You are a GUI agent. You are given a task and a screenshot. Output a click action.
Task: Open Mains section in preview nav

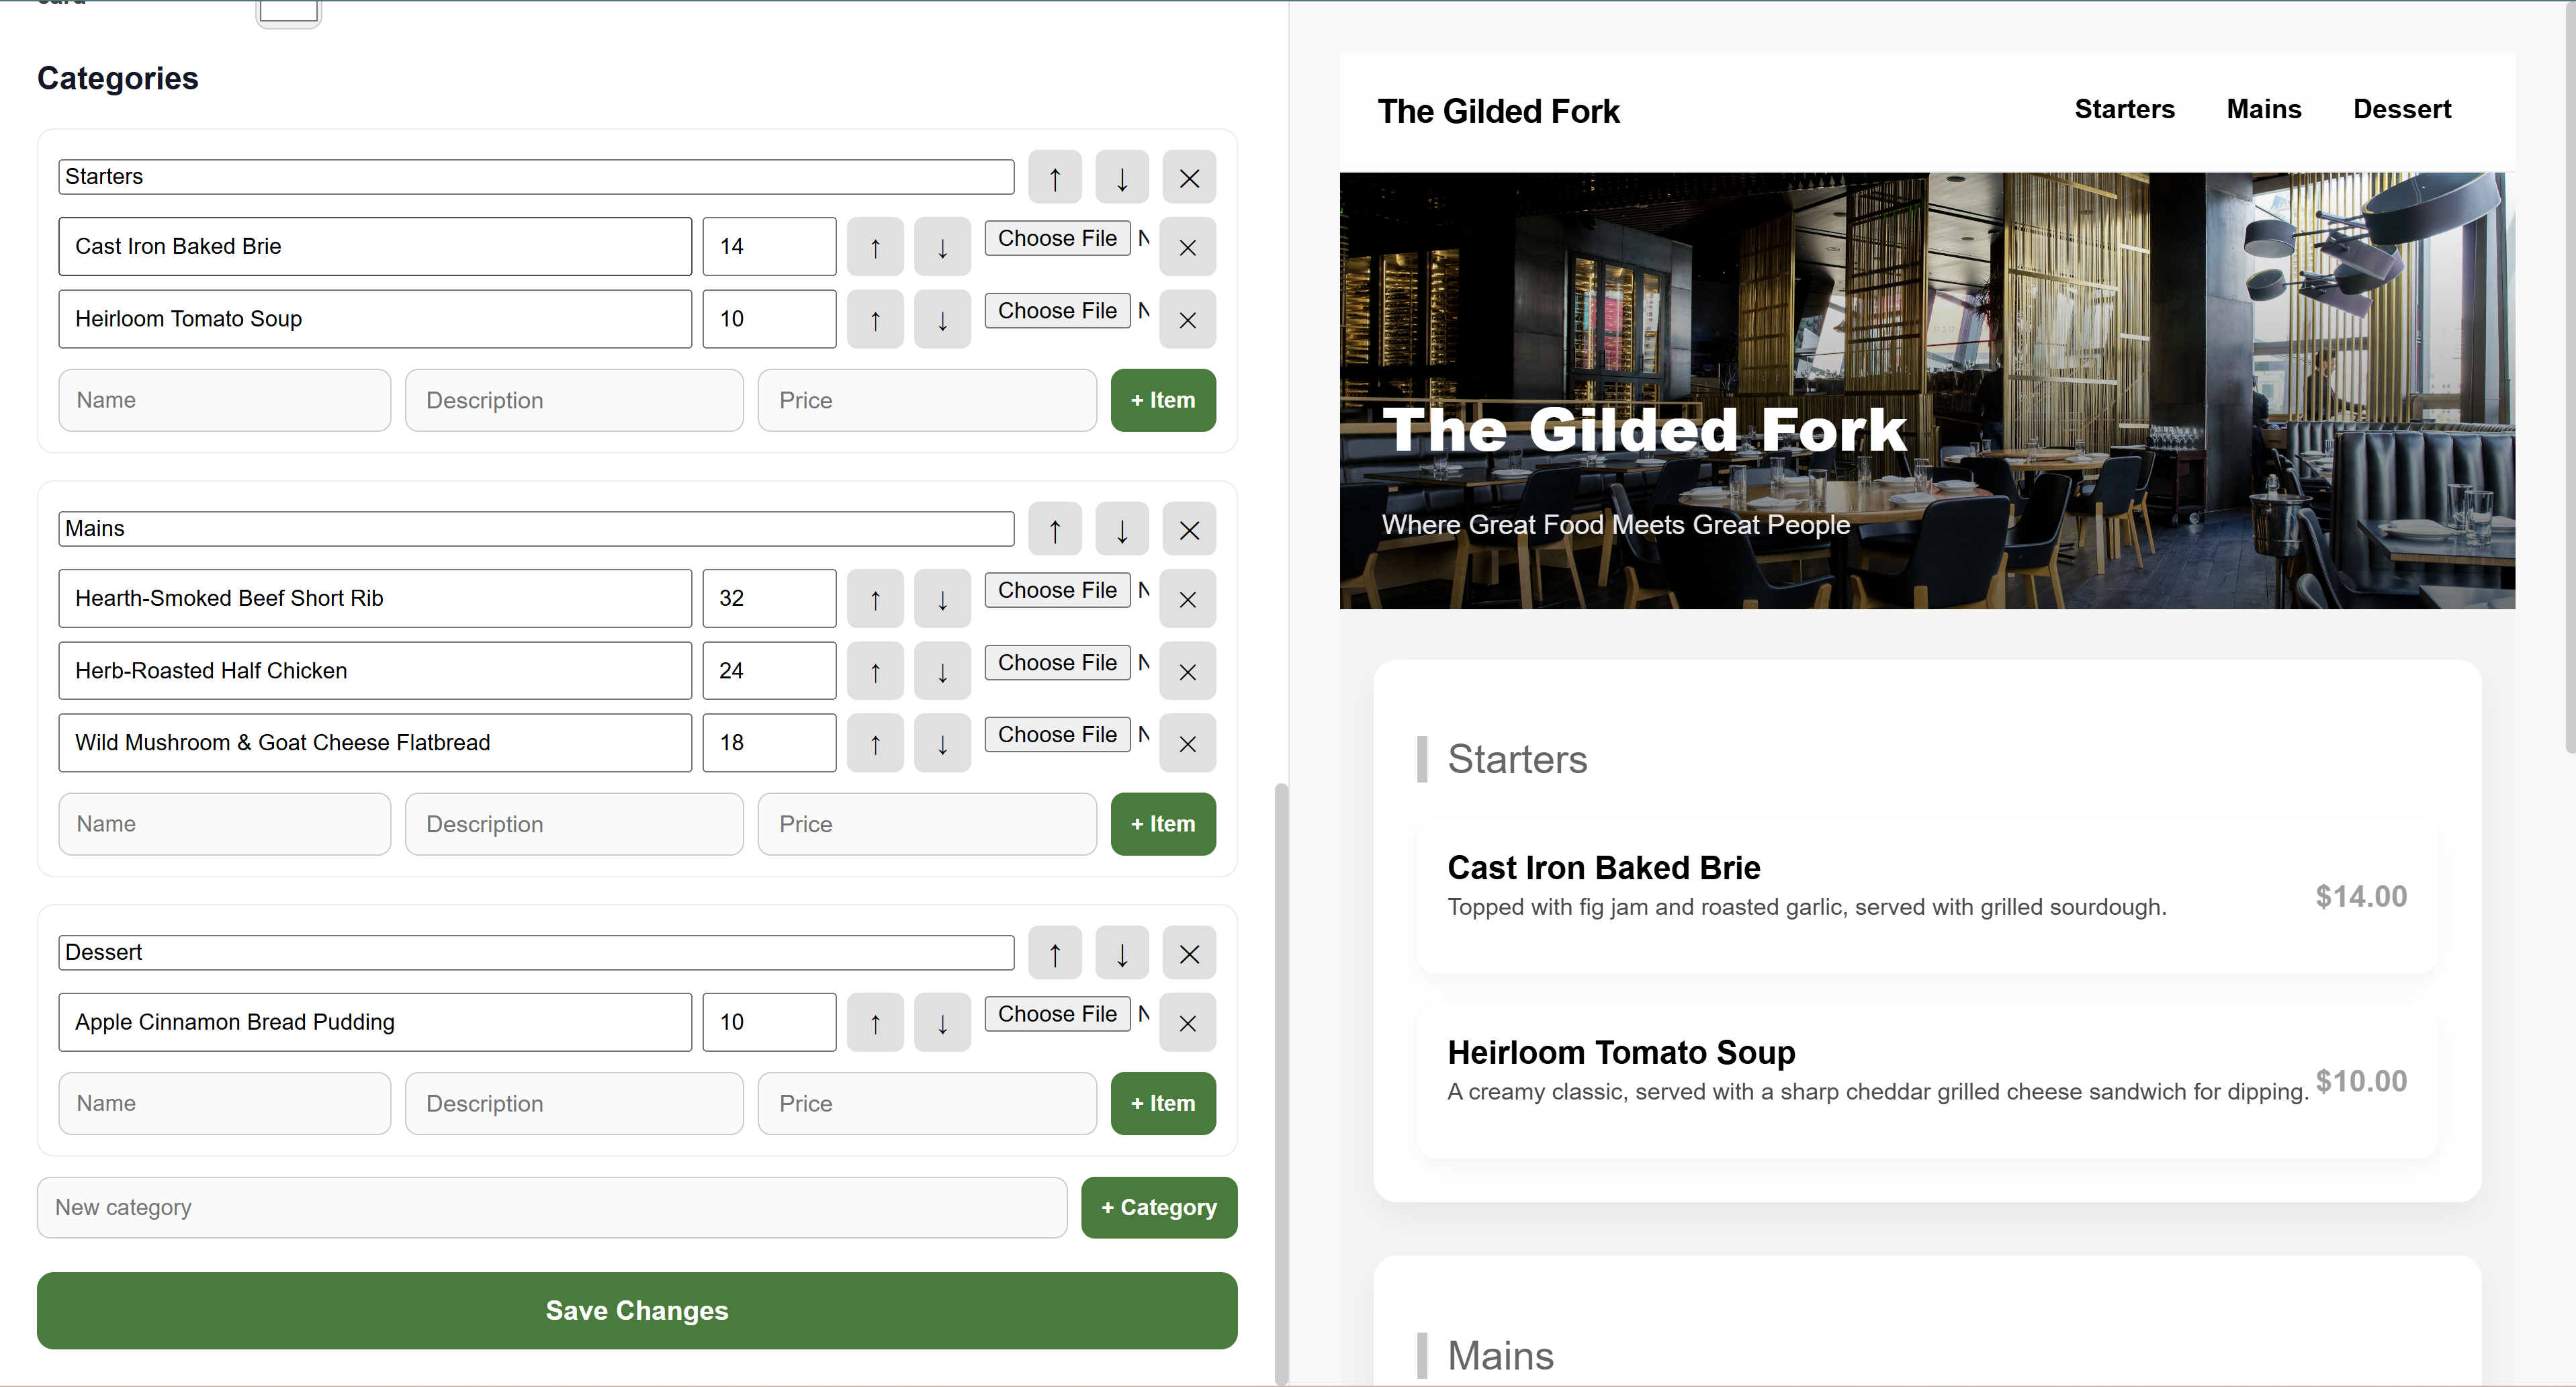(x=2263, y=109)
